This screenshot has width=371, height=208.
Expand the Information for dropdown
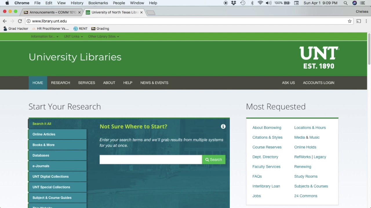pyautogui.click(x=45, y=37)
